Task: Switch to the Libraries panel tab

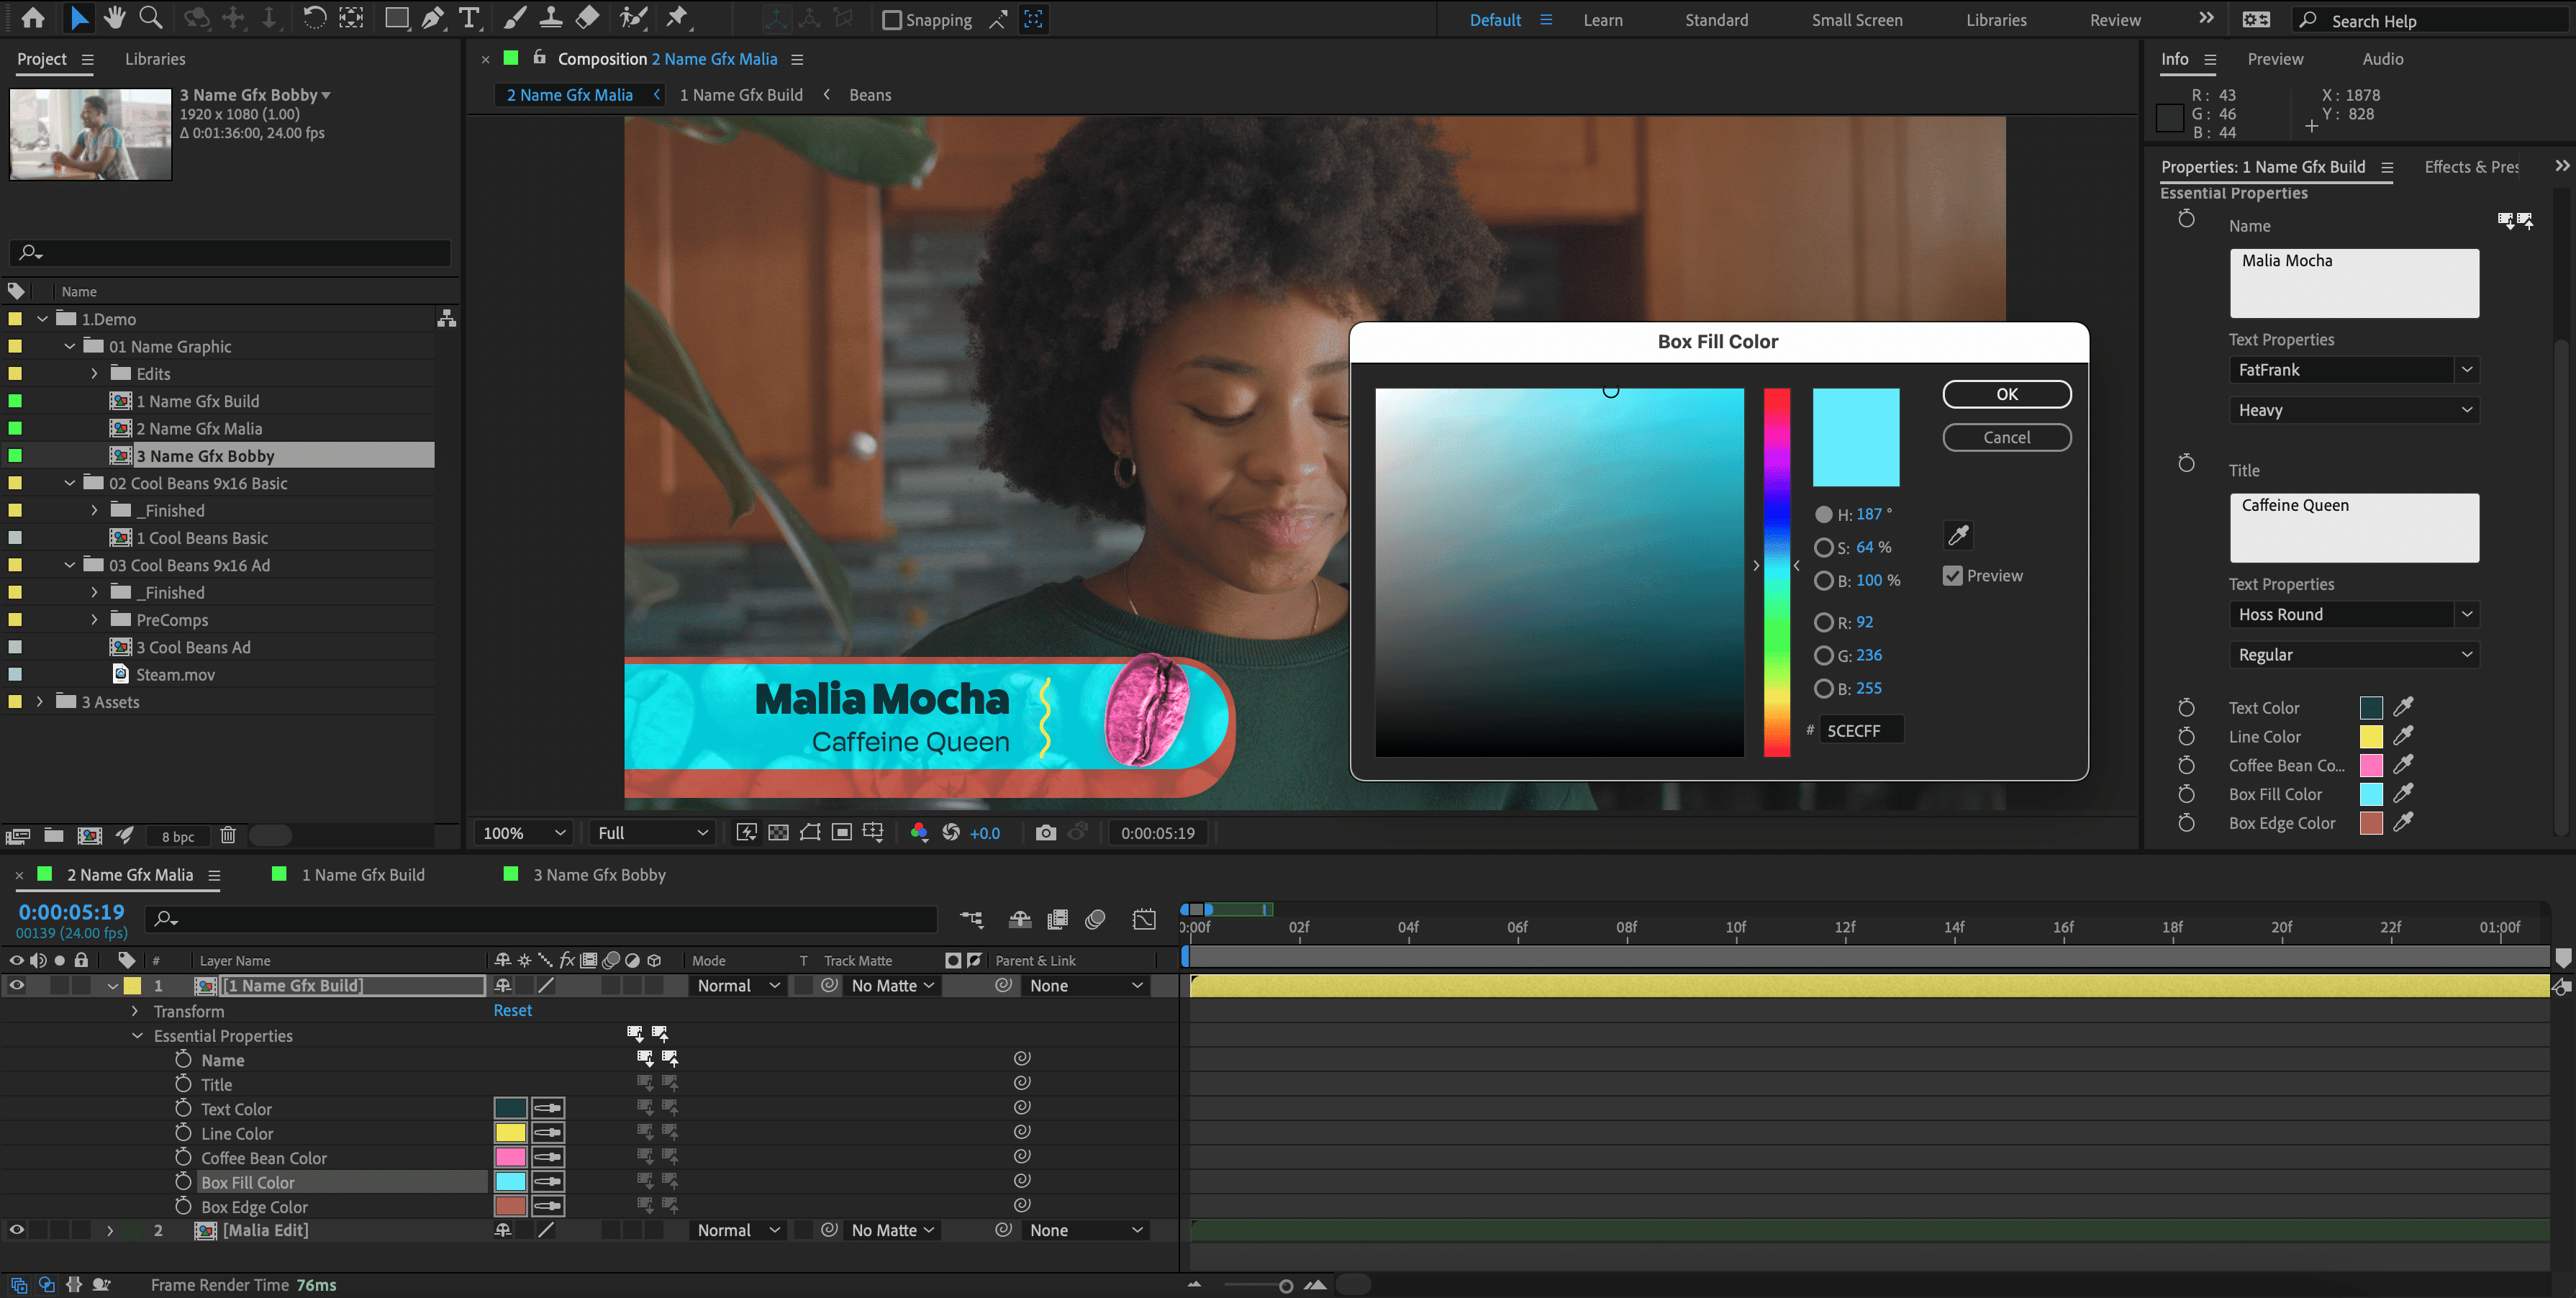Action: pos(155,59)
